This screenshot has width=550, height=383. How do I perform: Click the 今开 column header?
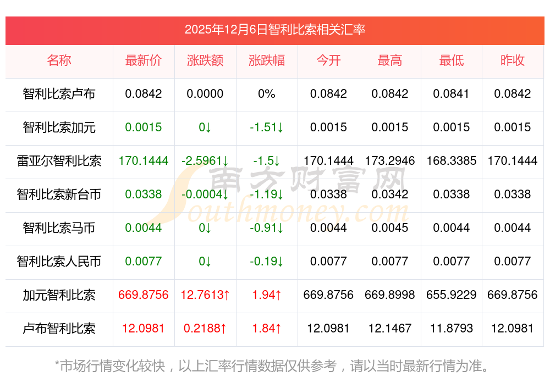tap(328, 60)
